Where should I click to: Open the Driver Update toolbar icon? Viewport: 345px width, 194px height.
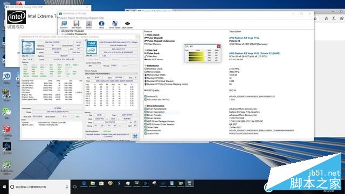pyautogui.click(x=115, y=24)
